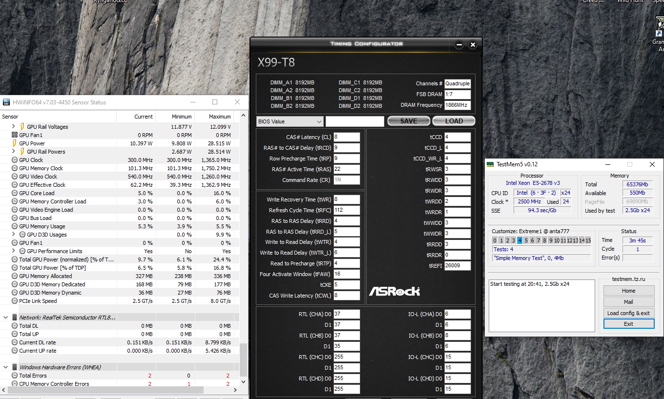664x399 pixels.
Task: Focus the tREFI value field
Action: (x=457, y=266)
